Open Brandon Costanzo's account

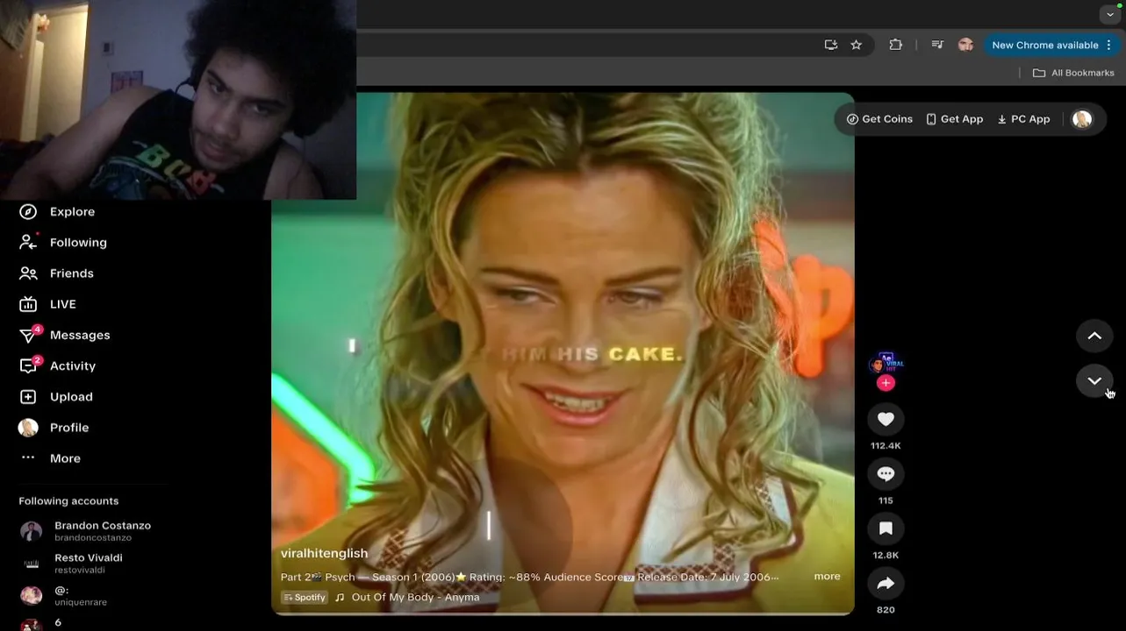pos(86,531)
